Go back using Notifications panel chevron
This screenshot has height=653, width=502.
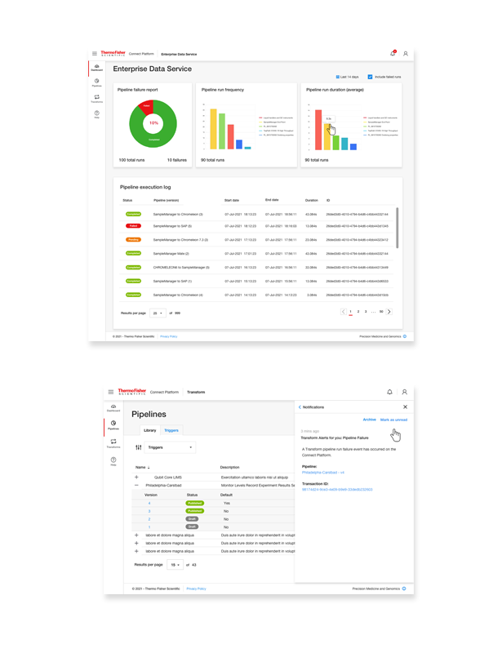pyautogui.click(x=300, y=406)
